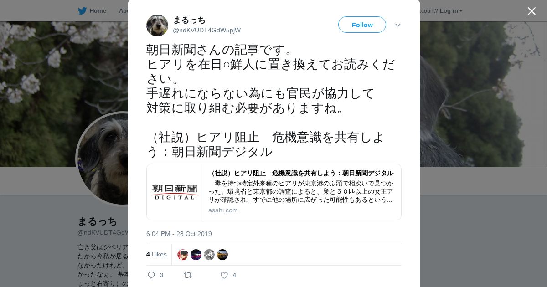Go to Home in top navigation

pyautogui.click(x=98, y=10)
